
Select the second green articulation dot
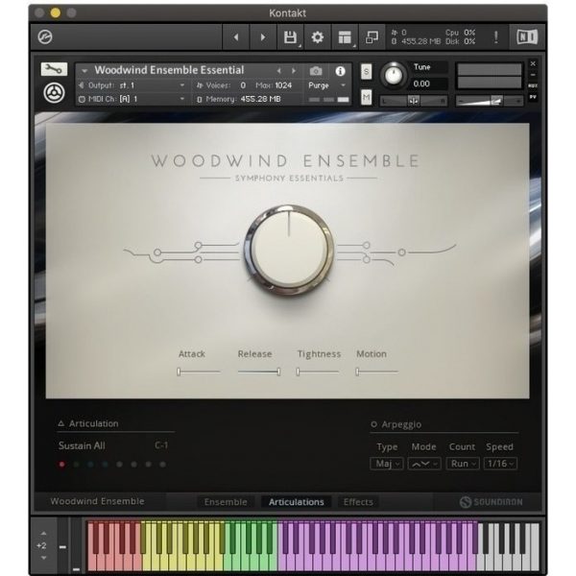pyautogui.click(x=77, y=465)
